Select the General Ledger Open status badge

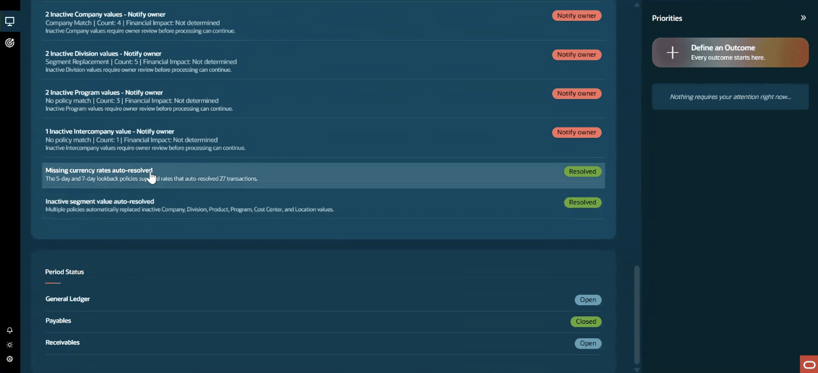pyautogui.click(x=588, y=300)
